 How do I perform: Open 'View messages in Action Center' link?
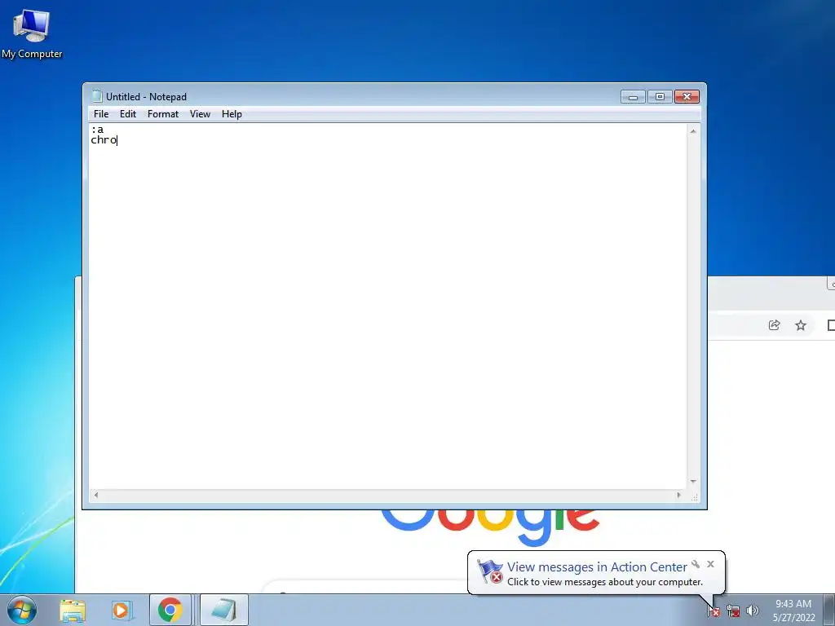tap(597, 567)
